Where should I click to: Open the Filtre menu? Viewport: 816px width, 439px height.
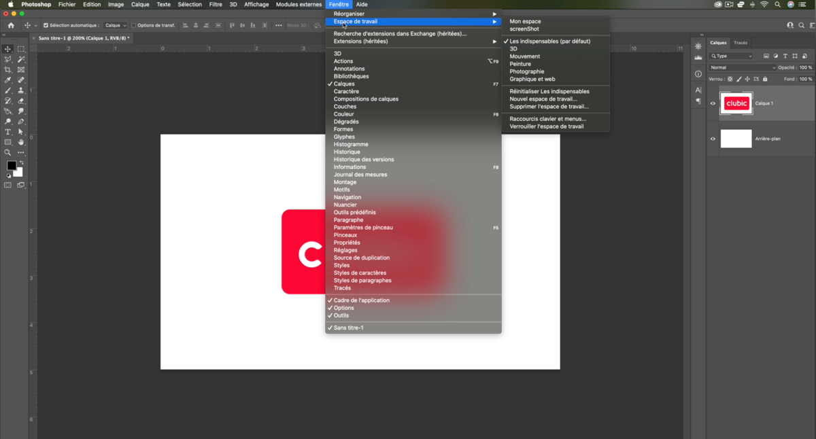click(216, 4)
